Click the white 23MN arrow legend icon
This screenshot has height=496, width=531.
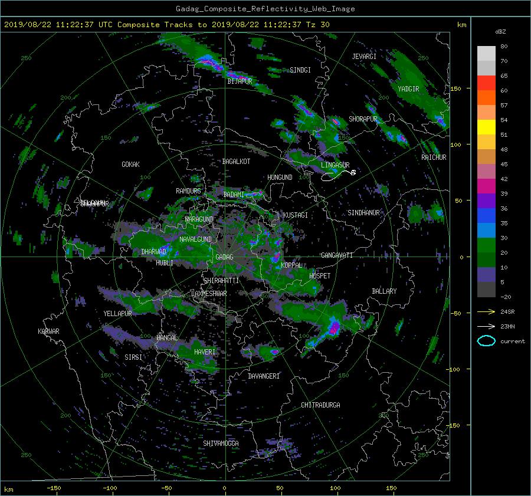point(486,326)
